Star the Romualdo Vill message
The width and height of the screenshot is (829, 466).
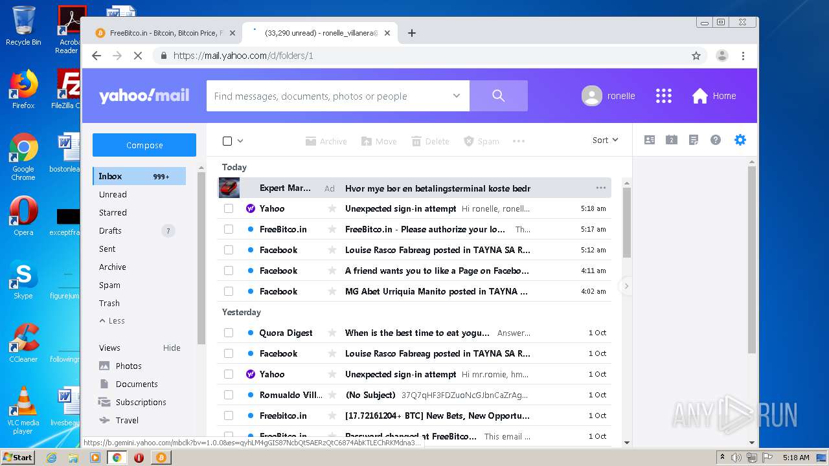(x=332, y=395)
